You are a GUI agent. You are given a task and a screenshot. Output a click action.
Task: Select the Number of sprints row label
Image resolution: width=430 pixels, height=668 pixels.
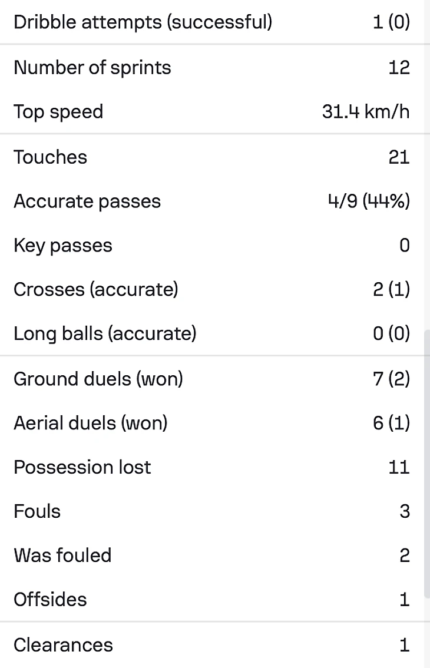[x=92, y=68]
